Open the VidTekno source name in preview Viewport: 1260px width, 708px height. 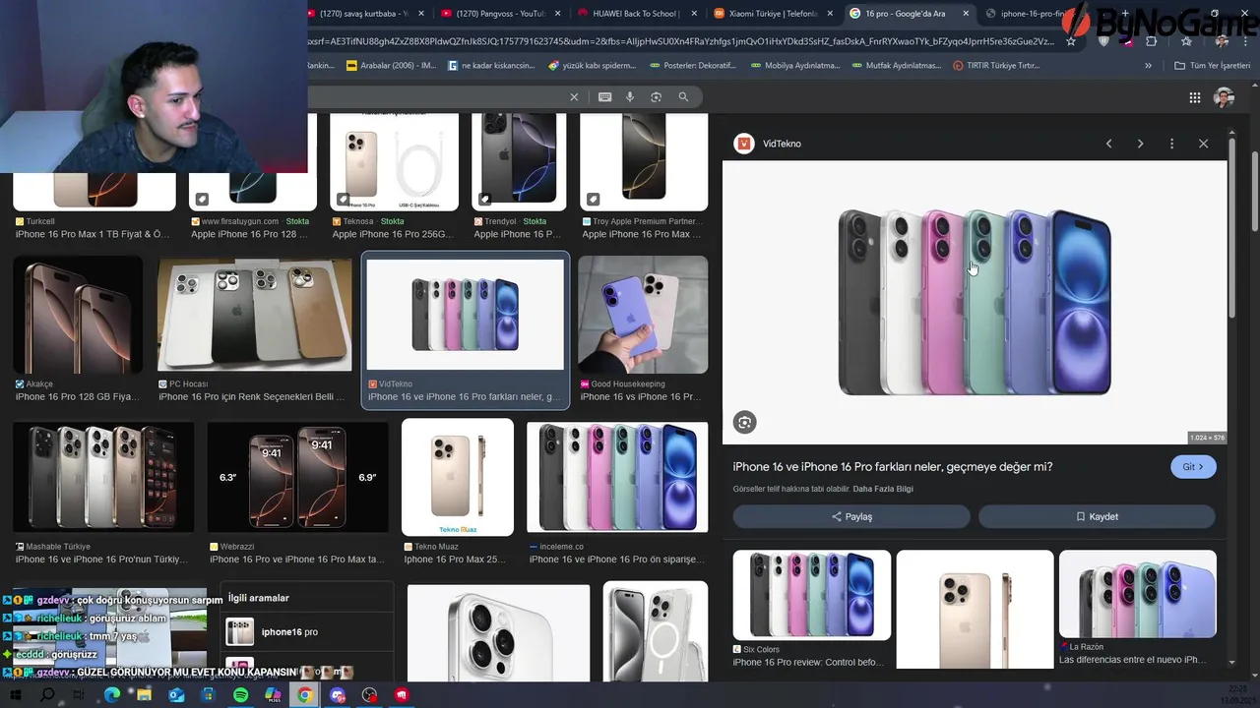tap(782, 144)
